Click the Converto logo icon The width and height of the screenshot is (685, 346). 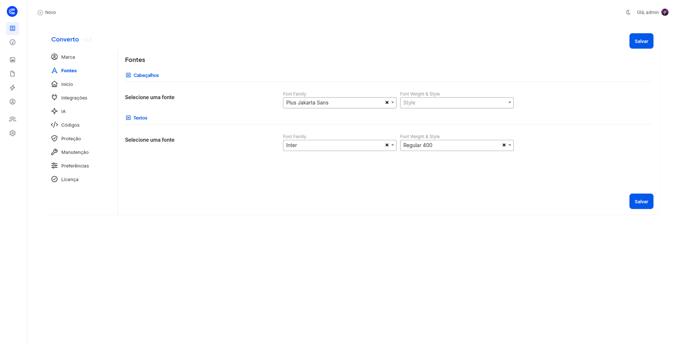coord(12,12)
